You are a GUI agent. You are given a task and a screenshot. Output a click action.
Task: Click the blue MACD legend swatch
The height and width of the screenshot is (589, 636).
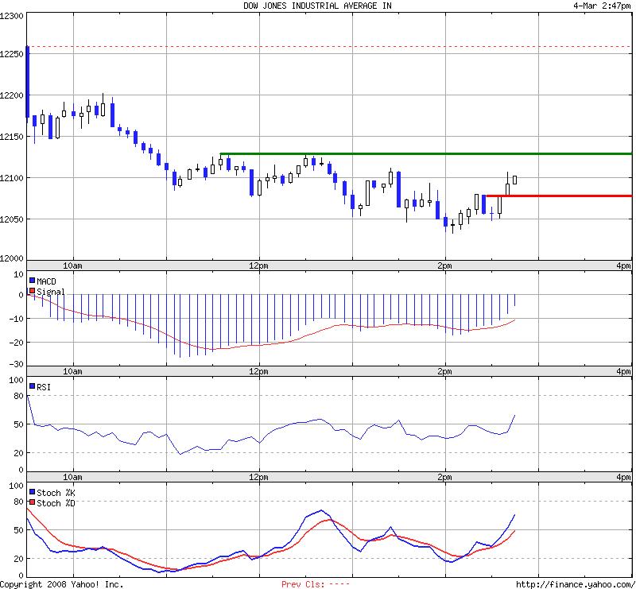[32, 281]
